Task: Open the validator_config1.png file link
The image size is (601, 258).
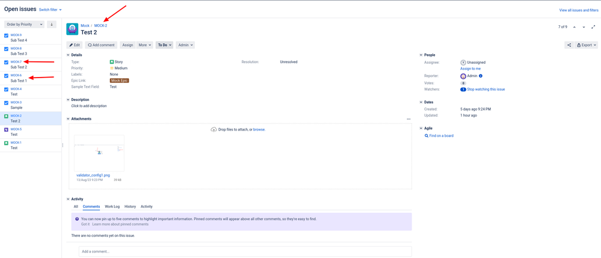Action: tap(93, 175)
